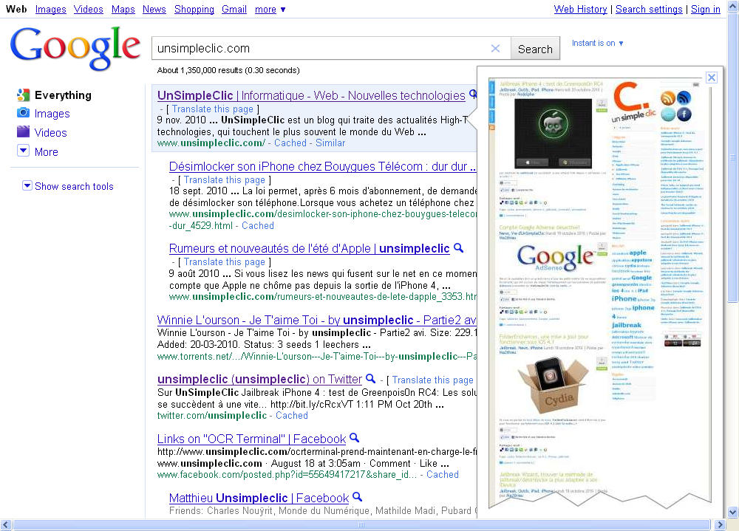Open Videos in the top navigation
739x531 pixels.
click(89, 10)
